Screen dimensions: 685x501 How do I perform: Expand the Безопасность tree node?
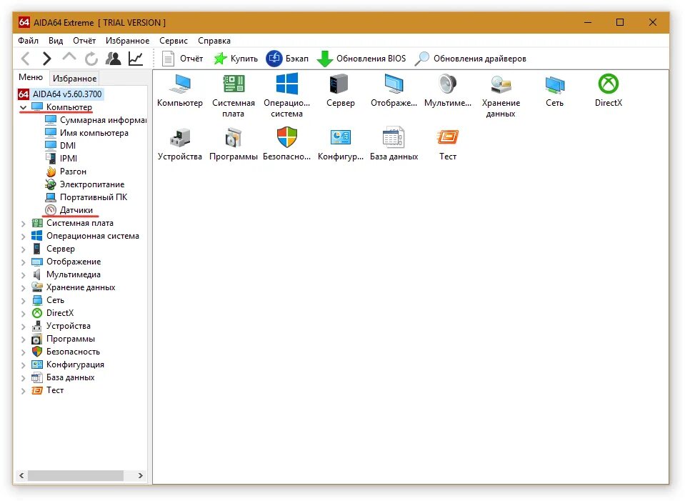click(x=23, y=352)
